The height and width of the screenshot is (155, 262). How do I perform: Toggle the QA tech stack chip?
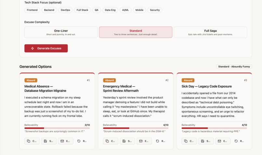97,10
